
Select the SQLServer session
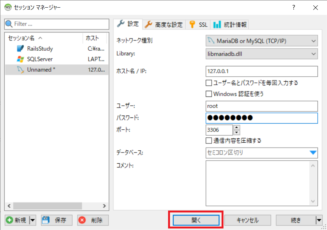[x=57, y=59]
